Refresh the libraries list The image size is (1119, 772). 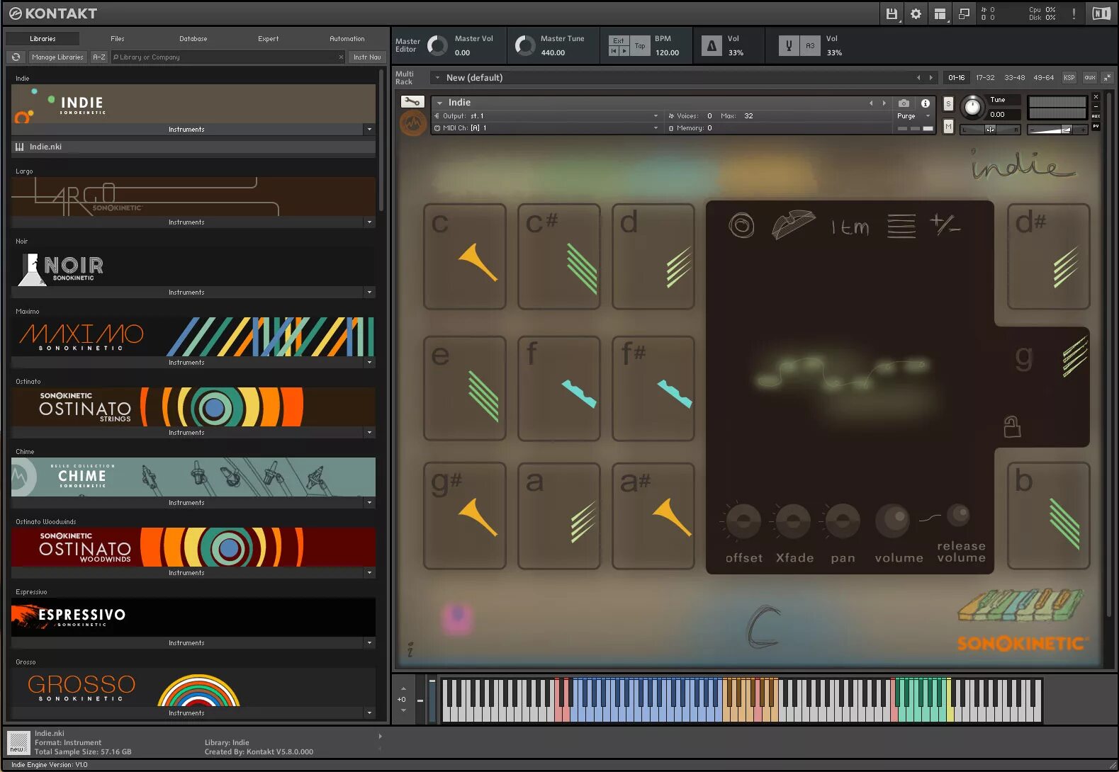[x=16, y=57]
